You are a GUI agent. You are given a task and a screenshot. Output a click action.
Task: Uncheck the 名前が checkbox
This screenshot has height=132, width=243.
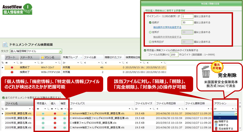point(150,22)
